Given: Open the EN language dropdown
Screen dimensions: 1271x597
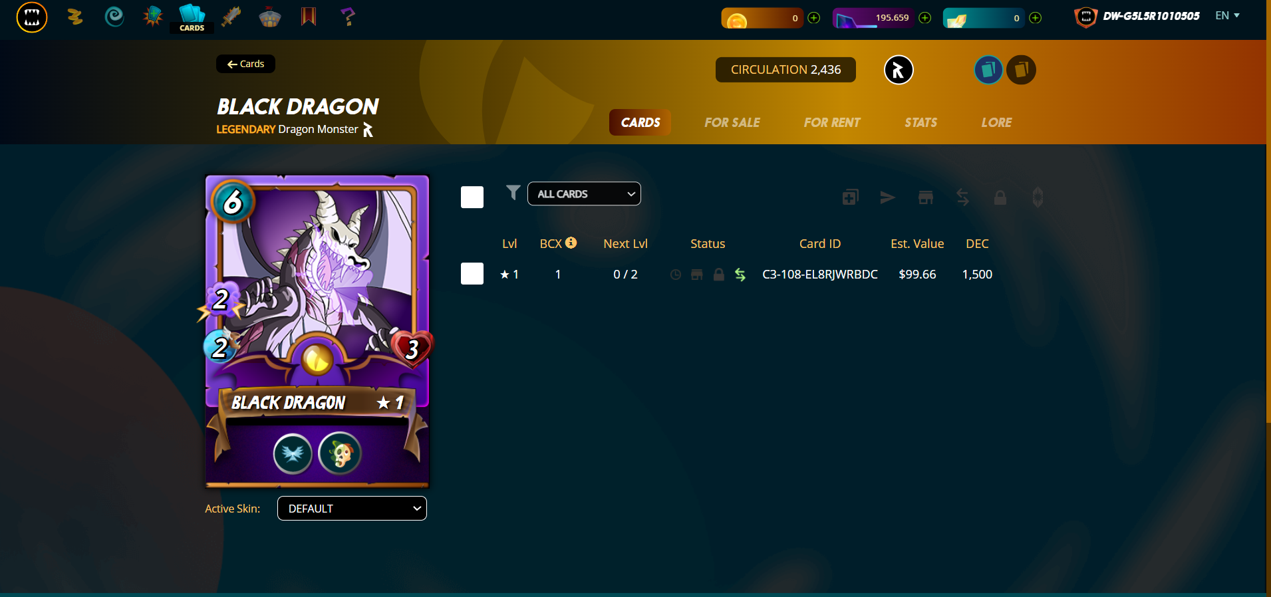Looking at the screenshot, I should pos(1227,15).
